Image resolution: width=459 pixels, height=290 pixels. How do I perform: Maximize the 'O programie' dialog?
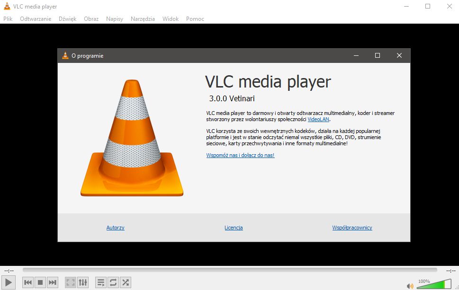378,55
